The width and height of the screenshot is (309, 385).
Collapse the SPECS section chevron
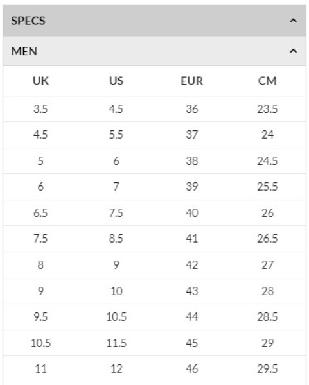coord(293,21)
